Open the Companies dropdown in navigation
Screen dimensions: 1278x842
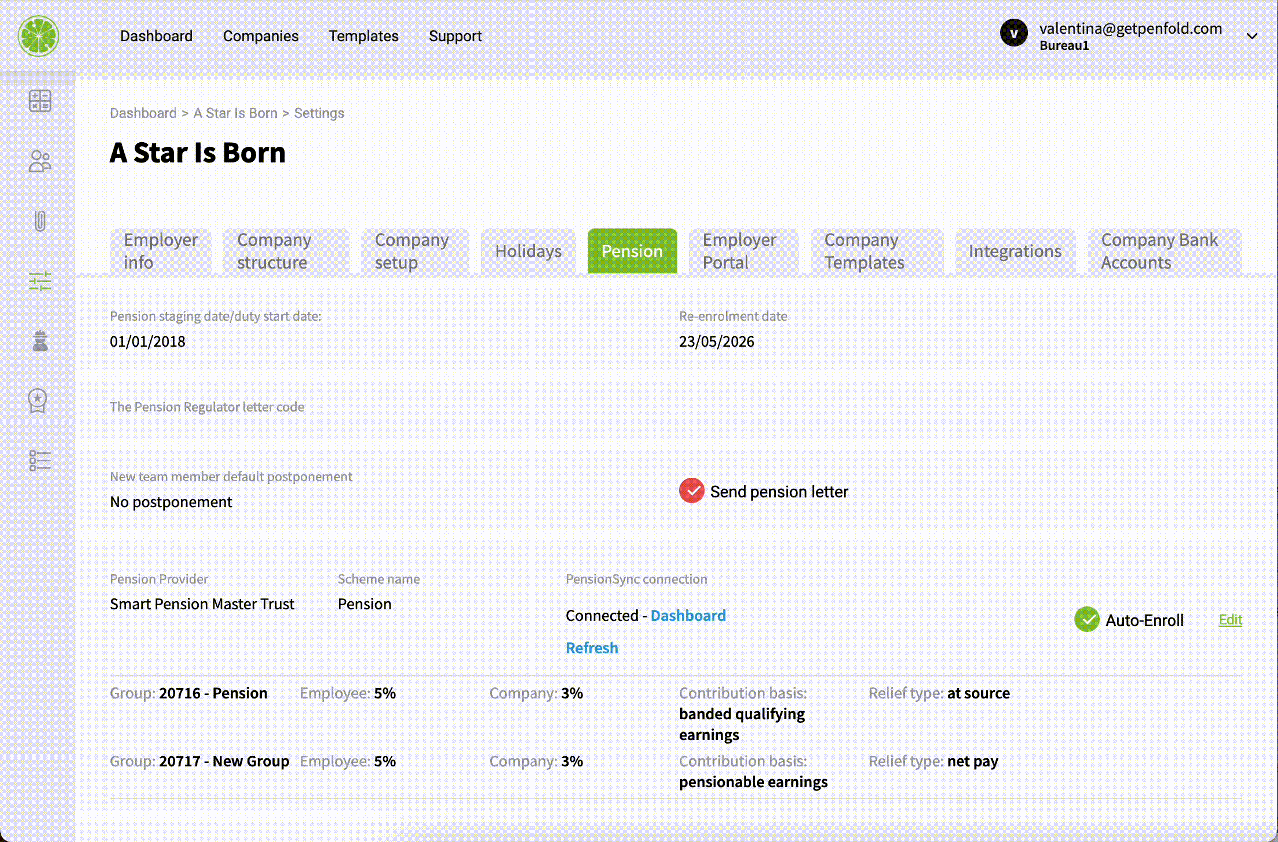pos(260,36)
